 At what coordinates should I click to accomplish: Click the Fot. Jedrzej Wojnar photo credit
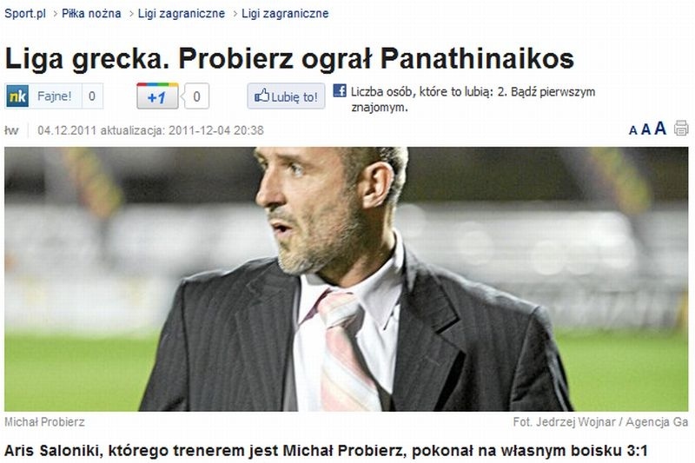[600, 422]
